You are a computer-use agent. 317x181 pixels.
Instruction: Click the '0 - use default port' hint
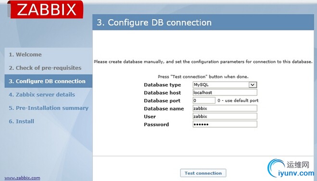tap(238, 100)
